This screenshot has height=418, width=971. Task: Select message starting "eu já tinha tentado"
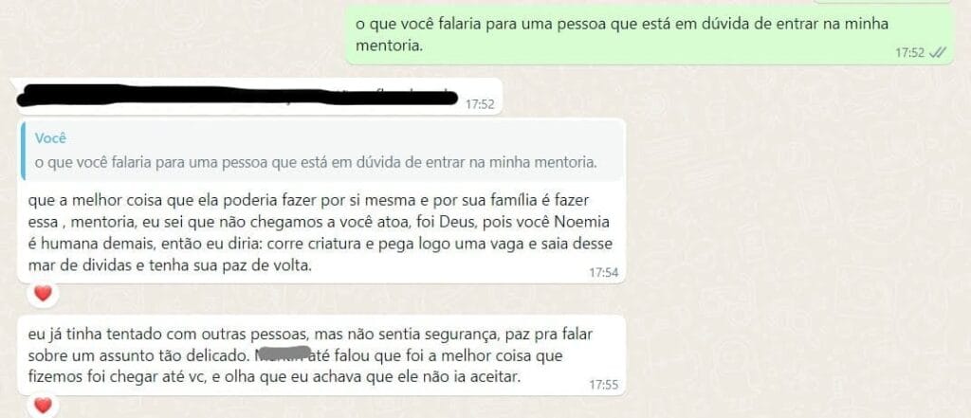coord(321,356)
